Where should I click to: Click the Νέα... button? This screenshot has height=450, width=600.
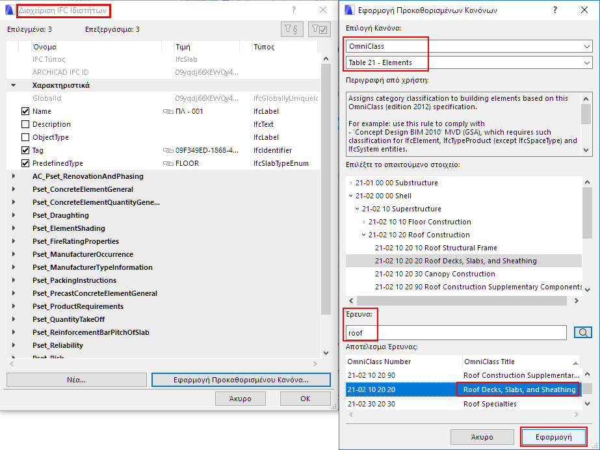click(77, 380)
